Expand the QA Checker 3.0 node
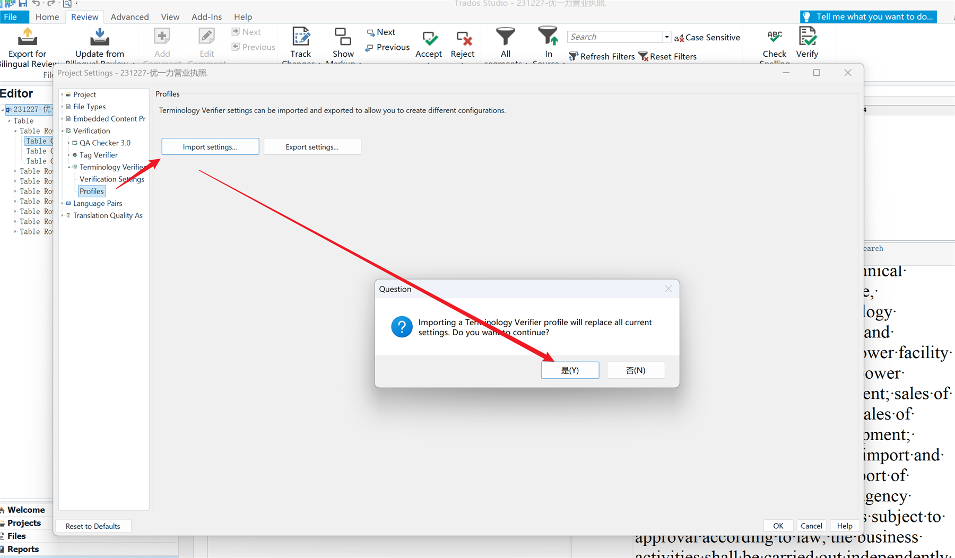 [x=69, y=143]
